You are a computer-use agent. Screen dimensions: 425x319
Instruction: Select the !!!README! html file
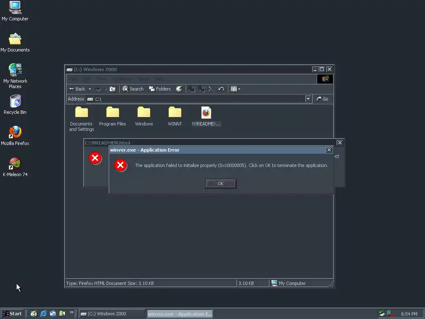point(206,116)
